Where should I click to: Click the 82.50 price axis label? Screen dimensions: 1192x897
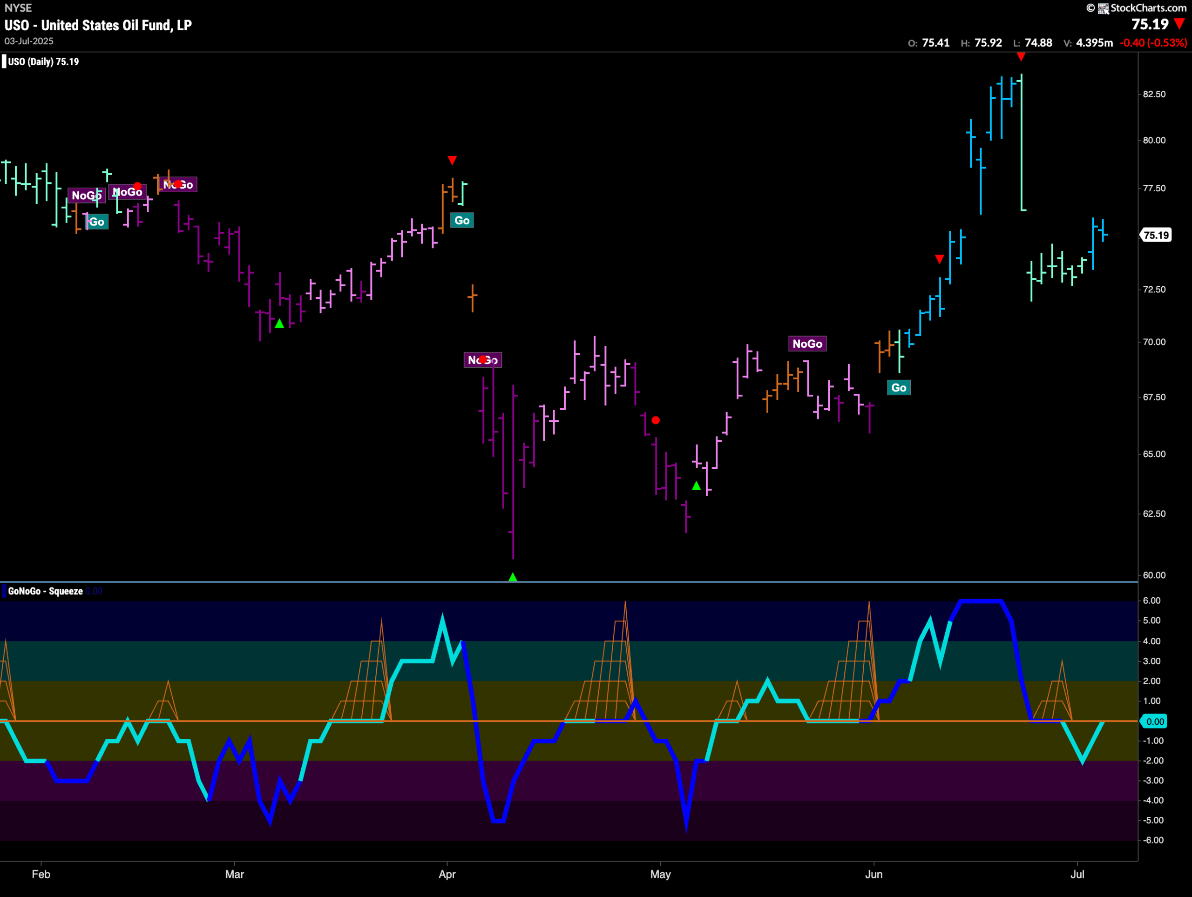[x=1154, y=94]
